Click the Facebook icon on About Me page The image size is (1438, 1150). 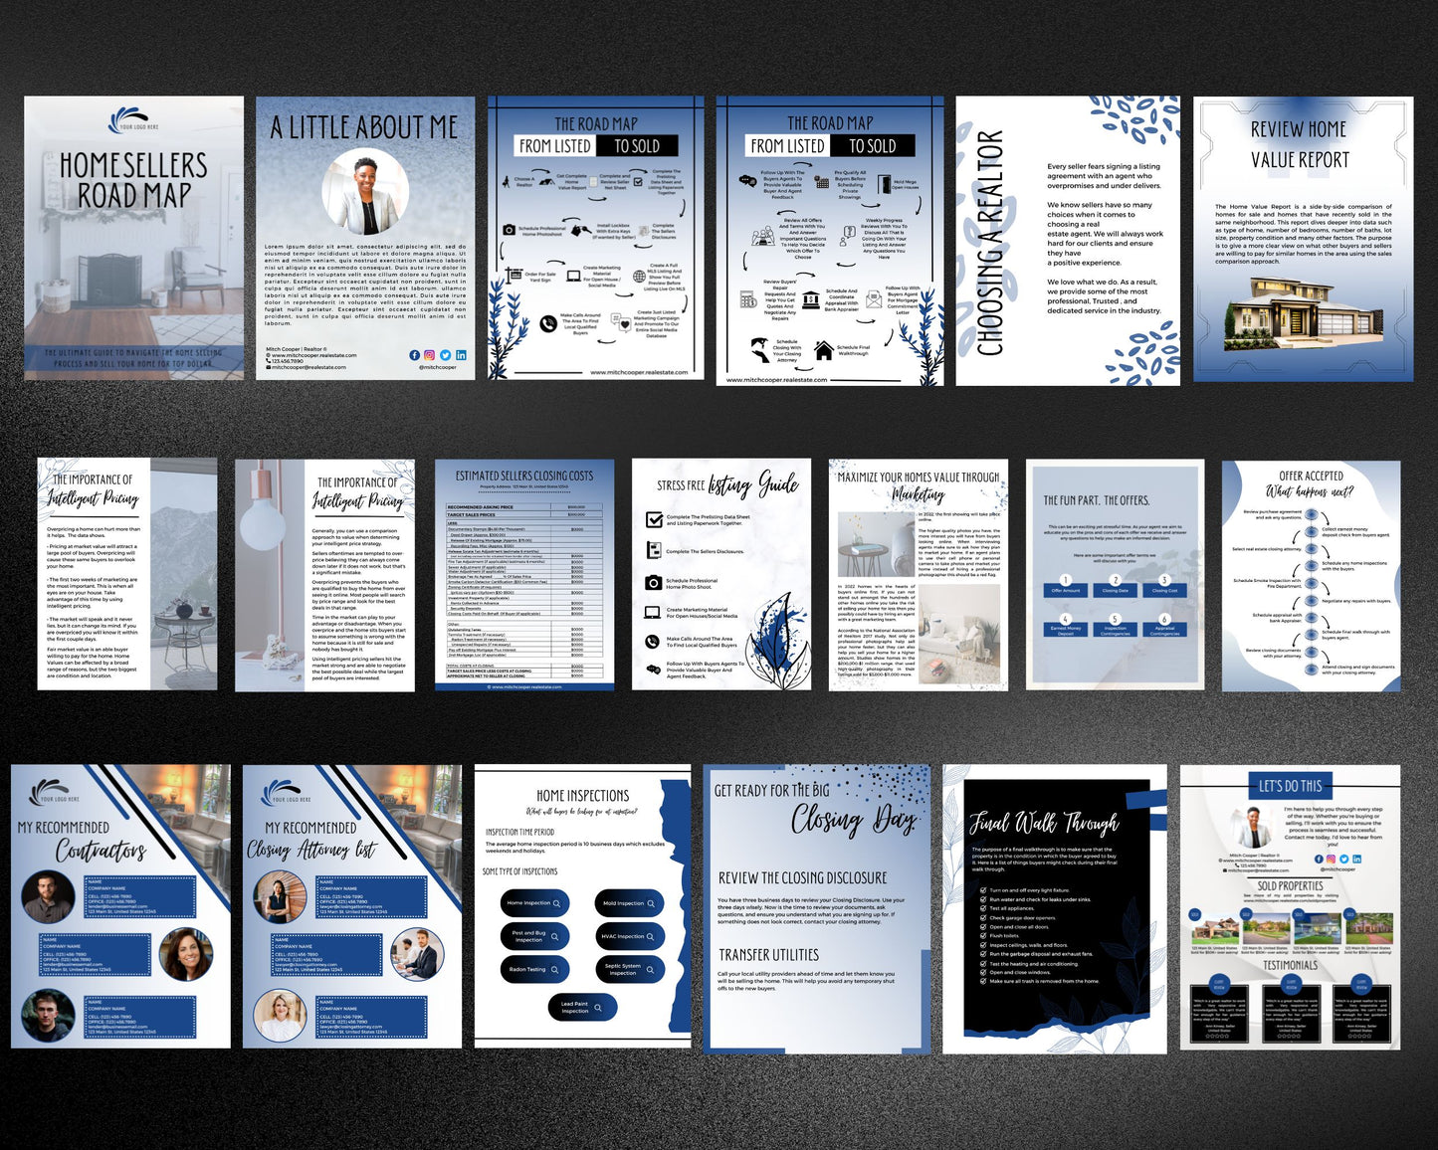coord(415,355)
